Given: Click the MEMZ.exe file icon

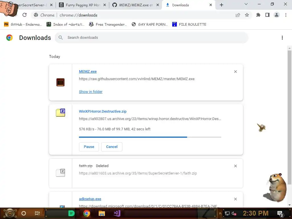Looking at the screenshot, I should (60, 82).
